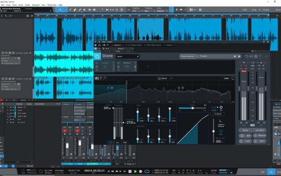Open the track list icon beside the plus
281x176 pixels.
tap(28, 16)
